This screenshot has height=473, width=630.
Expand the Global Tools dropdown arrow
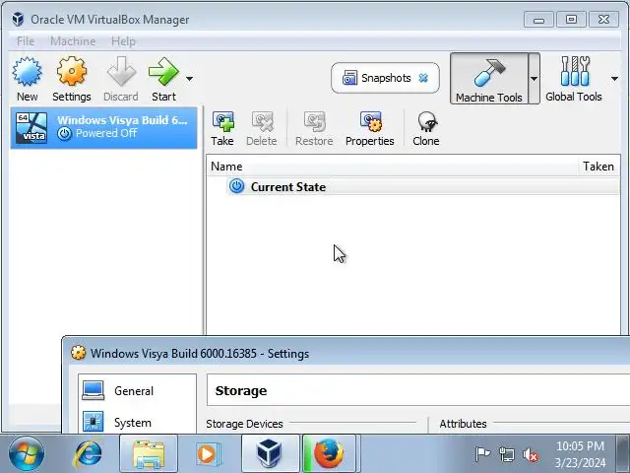[614, 79]
